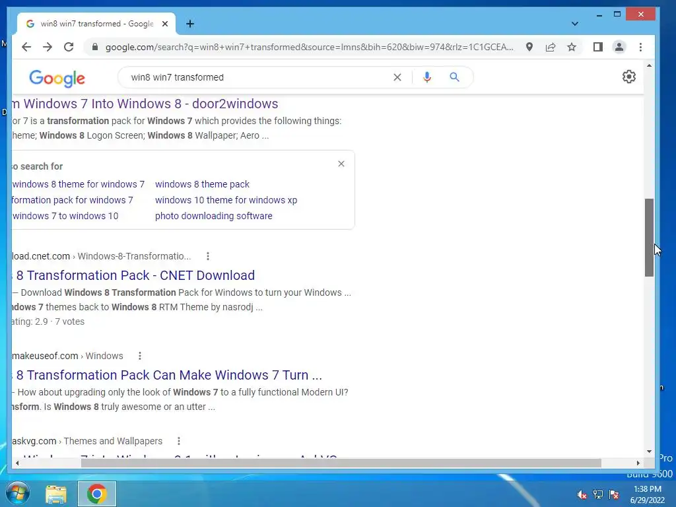Click the scroll right arrow

(x=638, y=463)
